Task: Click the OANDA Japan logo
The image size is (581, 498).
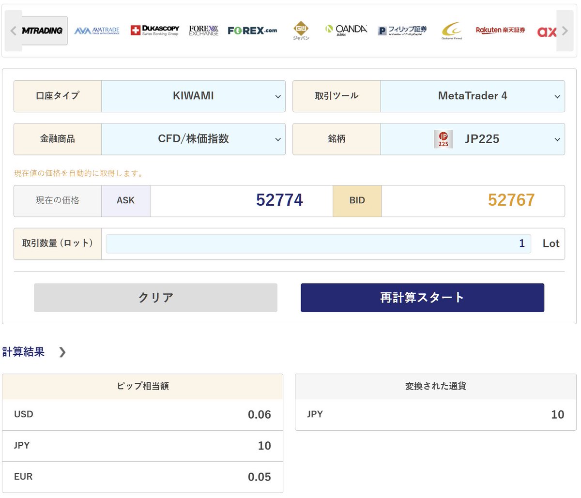Action: 346,30
